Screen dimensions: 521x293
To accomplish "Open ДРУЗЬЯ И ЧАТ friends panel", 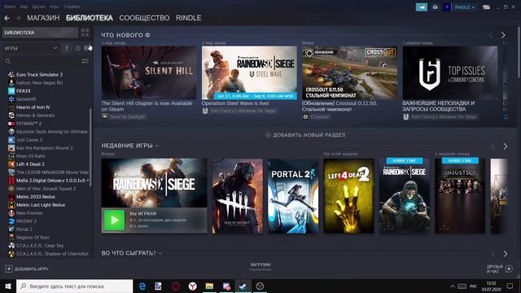I will (x=499, y=269).
